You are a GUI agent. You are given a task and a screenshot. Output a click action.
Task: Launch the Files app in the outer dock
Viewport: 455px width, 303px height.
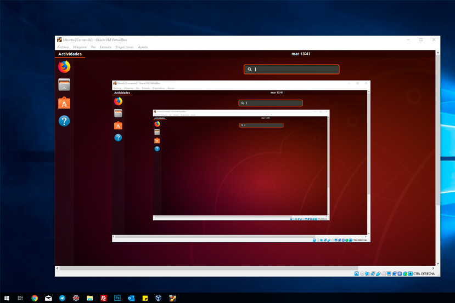point(64,84)
